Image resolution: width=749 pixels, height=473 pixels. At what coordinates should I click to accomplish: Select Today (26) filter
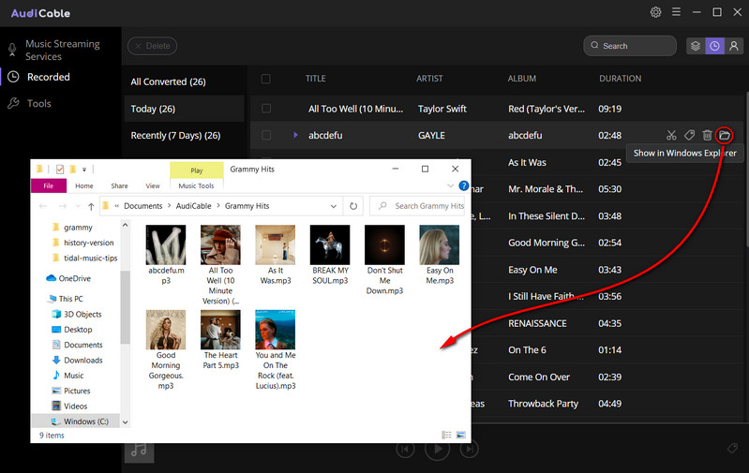coord(184,109)
